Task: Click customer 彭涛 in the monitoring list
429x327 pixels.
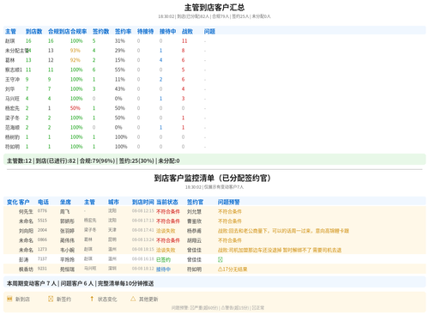Action: coord(23,259)
